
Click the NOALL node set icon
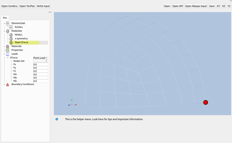click(x=11, y=35)
